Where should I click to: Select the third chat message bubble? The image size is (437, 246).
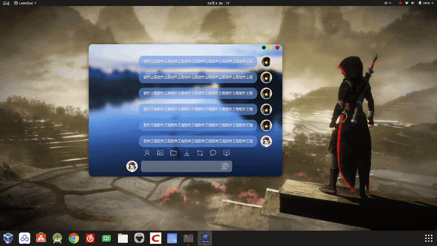[198, 93]
